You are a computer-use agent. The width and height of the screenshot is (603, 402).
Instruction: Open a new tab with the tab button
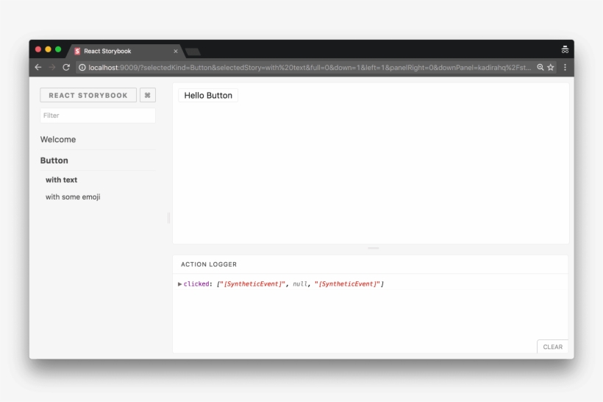(193, 52)
